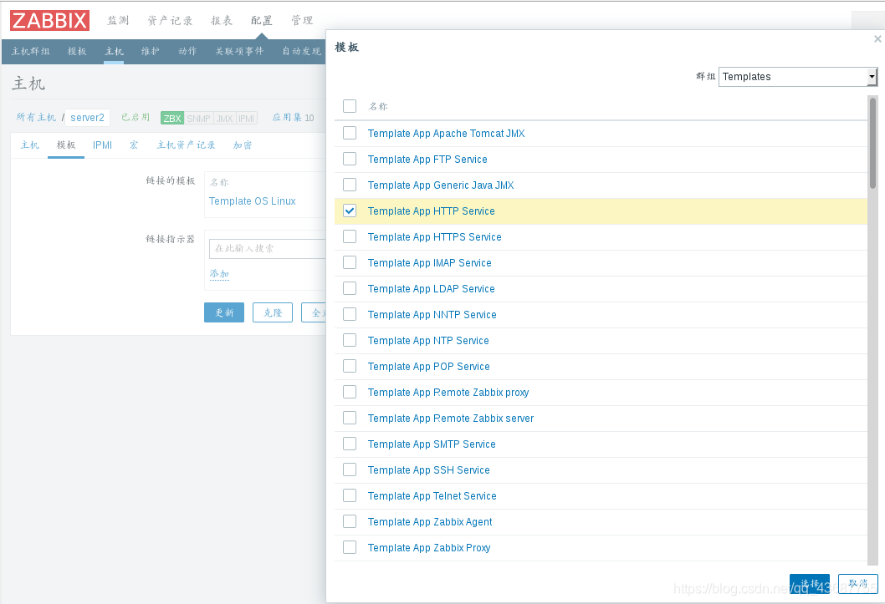Click the 名称 column header in the popup

pos(378,106)
